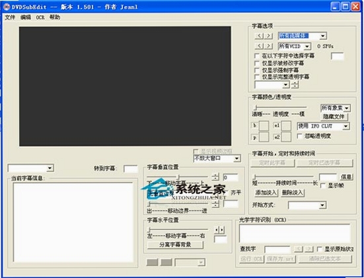Enable 仅显示完整透明字幕 checkbox
Image resolution: width=364 pixels, height=278 pixels.
click(x=257, y=77)
